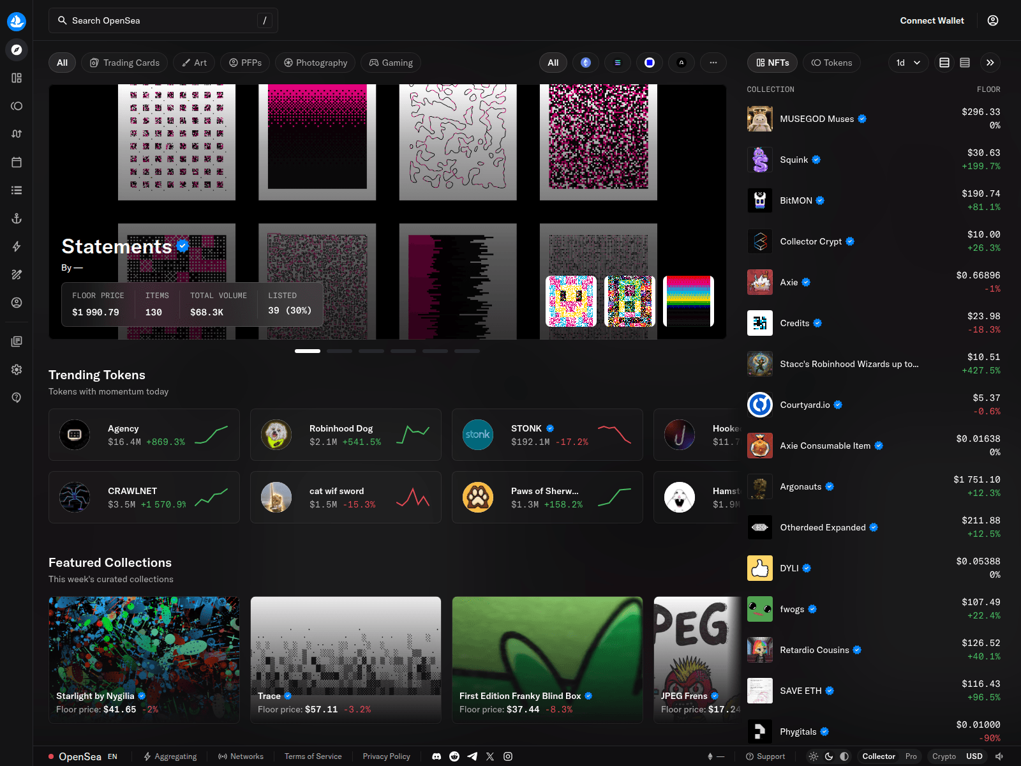Open the MUSEGOD Muses collection row
Image resolution: width=1021 pixels, height=766 pixels.
pyautogui.click(x=874, y=119)
